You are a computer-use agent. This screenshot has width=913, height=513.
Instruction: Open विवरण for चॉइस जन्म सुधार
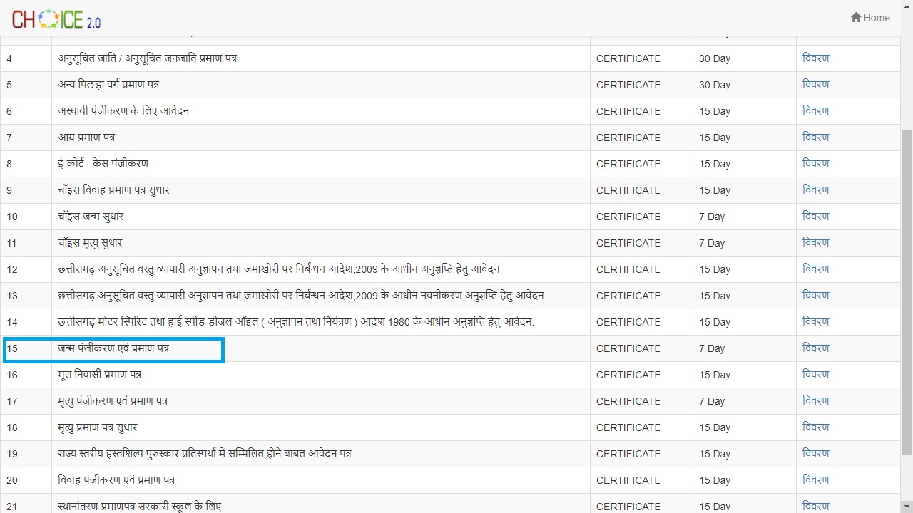815,217
